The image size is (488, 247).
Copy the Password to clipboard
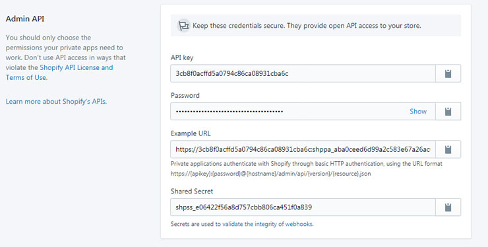448,112
